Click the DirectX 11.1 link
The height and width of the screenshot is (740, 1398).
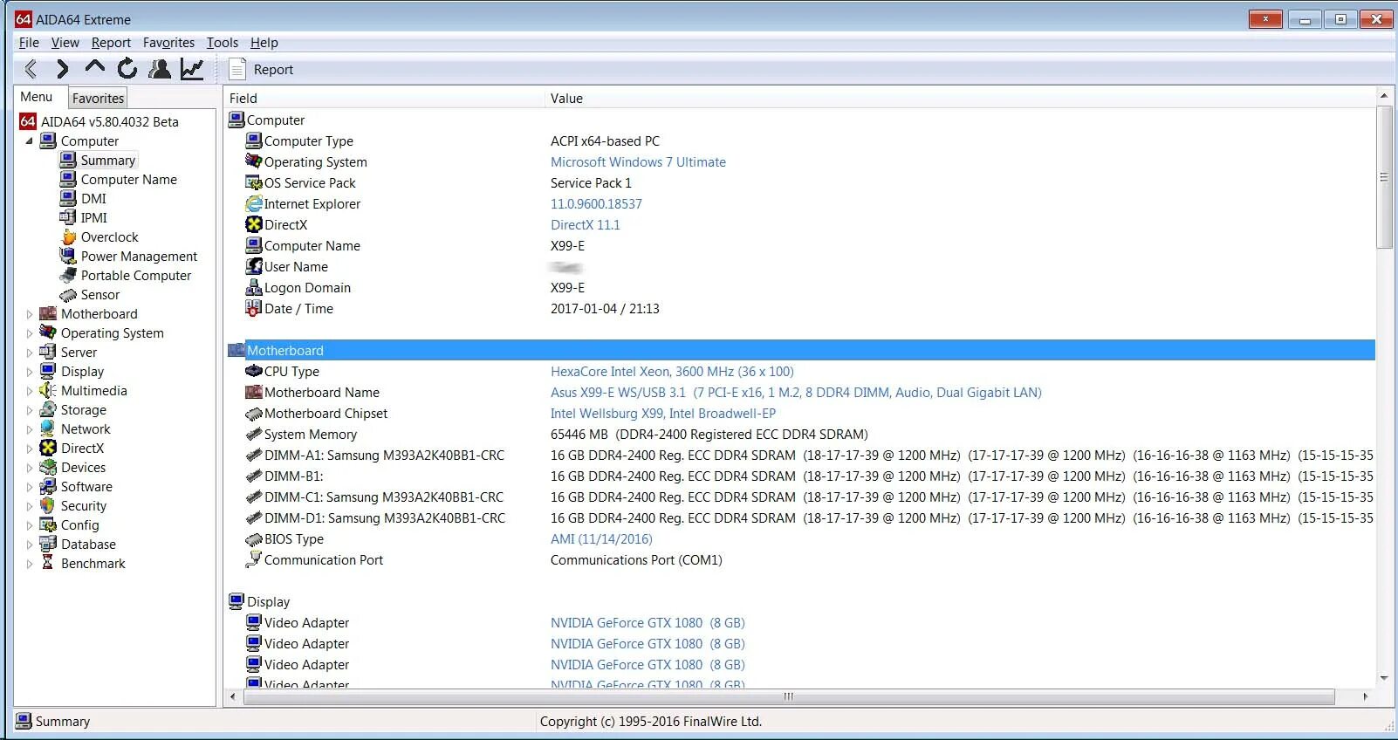585,225
